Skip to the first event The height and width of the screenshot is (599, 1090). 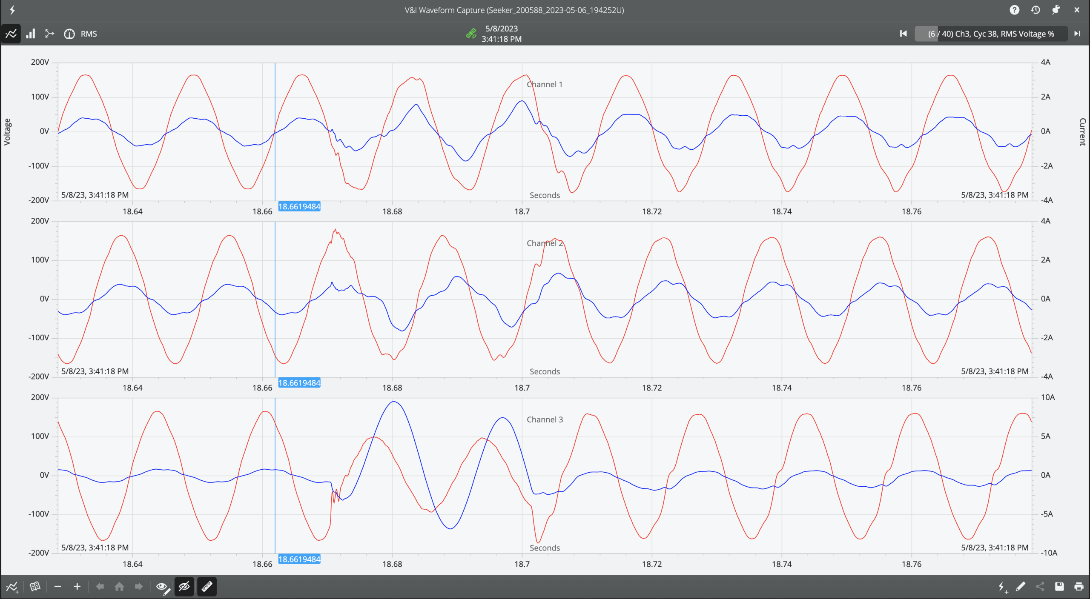click(903, 34)
